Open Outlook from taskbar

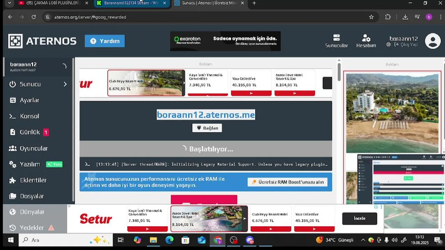(202, 240)
